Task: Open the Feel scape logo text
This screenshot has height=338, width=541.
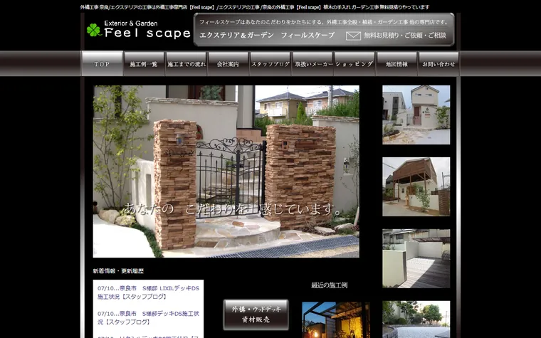Action: click(x=147, y=33)
